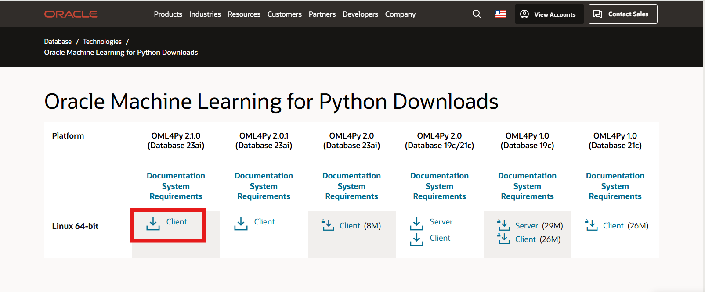Open the Technologies breadcrumb link

point(102,42)
